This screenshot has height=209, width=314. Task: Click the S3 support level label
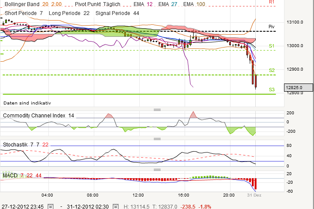272,90
